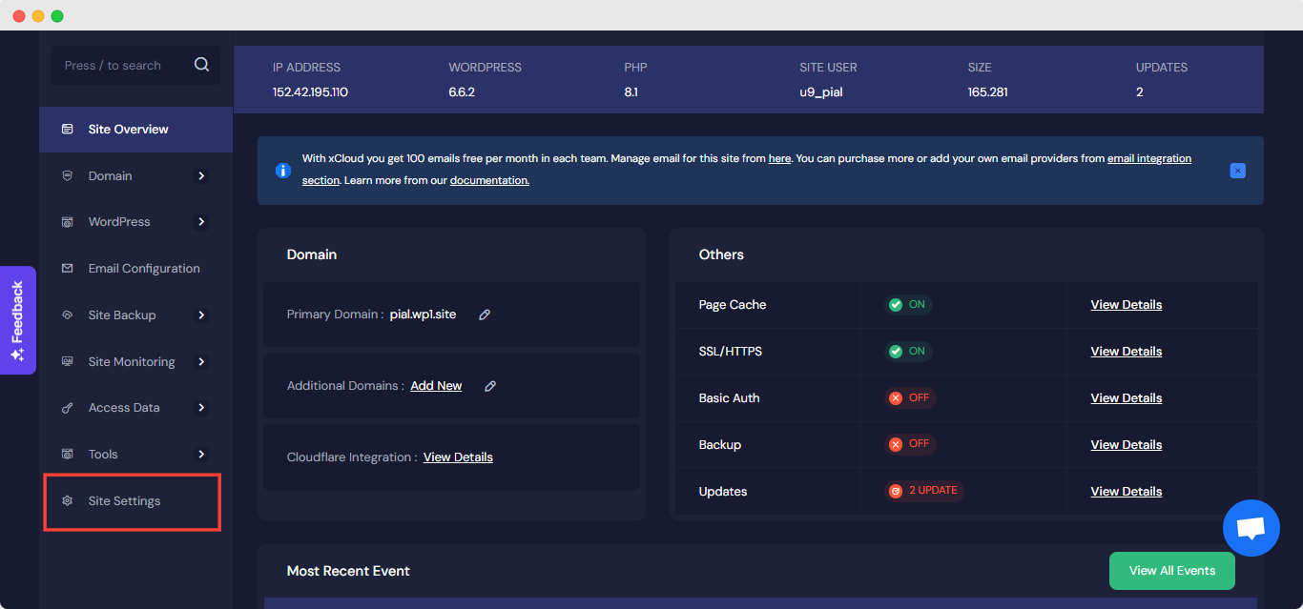Expand the Domain sidebar menu
This screenshot has height=609, width=1303.
coord(201,175)
